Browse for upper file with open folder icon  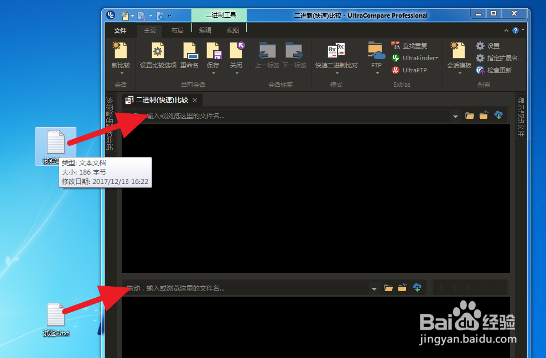click(x=470, y=115)
